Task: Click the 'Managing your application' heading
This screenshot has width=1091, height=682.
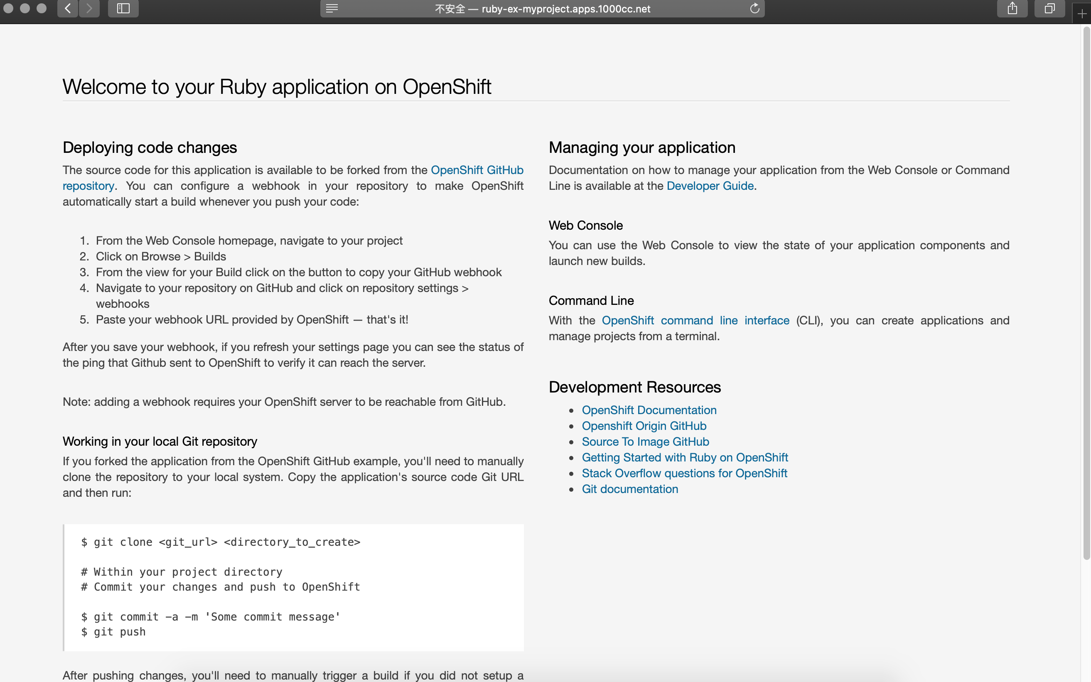Action: tap(641, 147)
